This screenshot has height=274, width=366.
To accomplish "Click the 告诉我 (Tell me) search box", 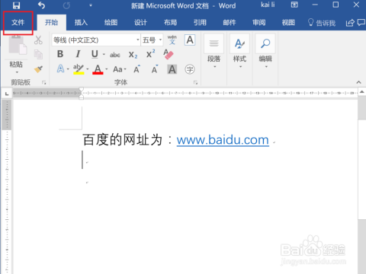I will (x=322, y=23).
